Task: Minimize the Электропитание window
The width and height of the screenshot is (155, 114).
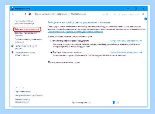Action: [x=128, y=8]
